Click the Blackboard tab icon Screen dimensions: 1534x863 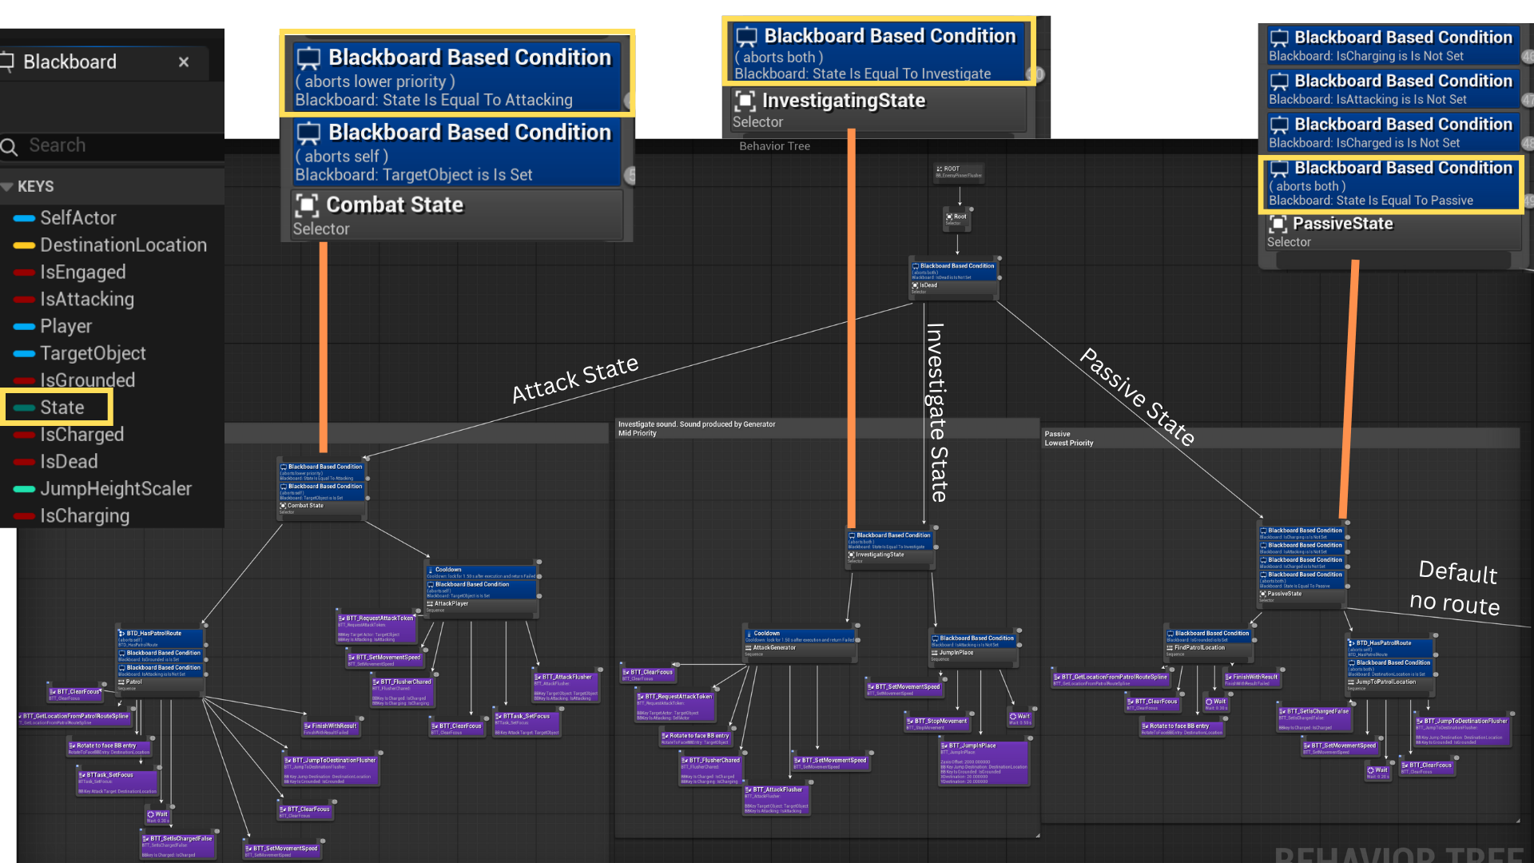click(8, 62)
